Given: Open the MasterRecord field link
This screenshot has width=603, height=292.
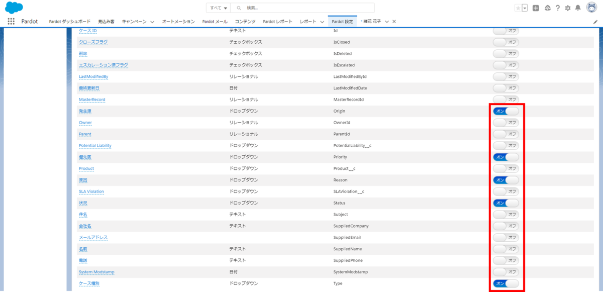Looking at the screenshot, I should pyautogui.click(x=92, y=100).
